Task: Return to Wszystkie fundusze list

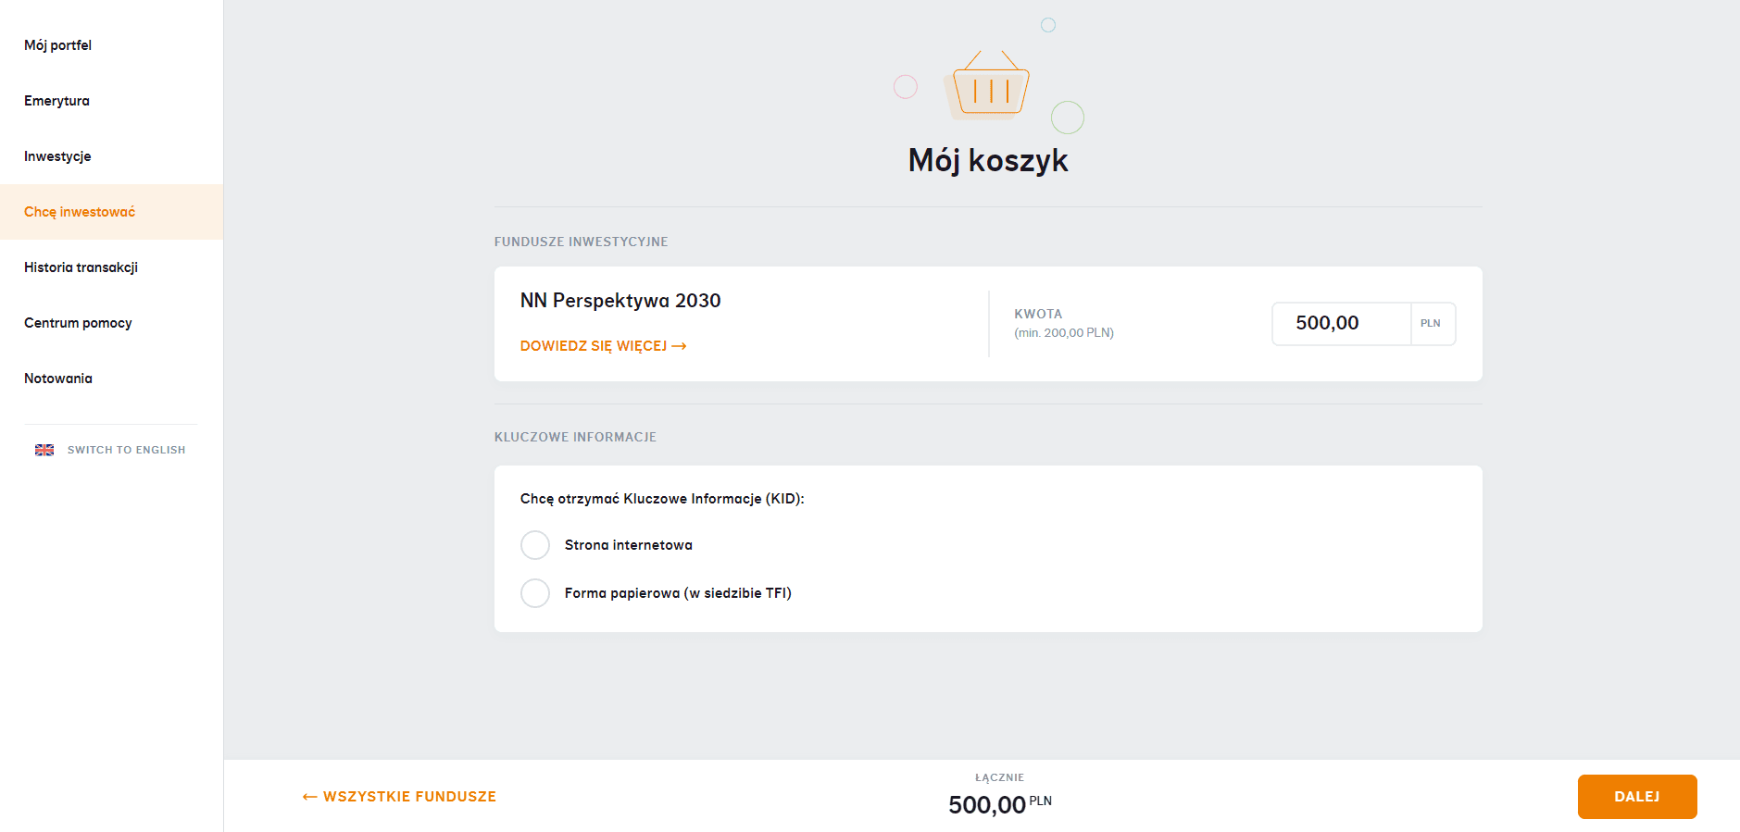Action: click(x=409, y=797)
